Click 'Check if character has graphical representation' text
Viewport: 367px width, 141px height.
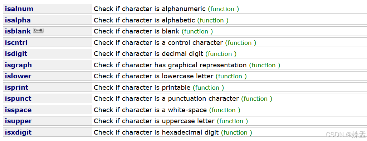(x=170, y=65)
